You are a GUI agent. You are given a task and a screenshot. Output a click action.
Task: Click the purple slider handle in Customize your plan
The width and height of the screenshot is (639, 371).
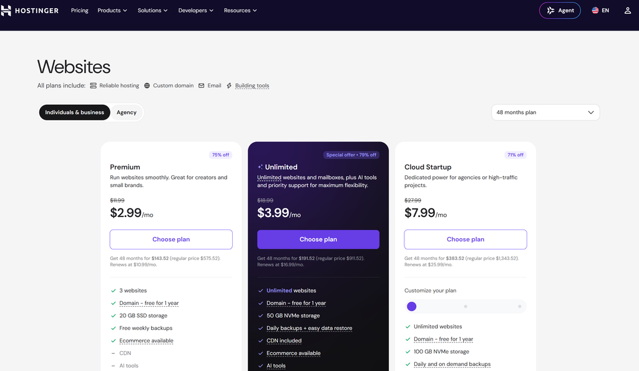(412, 307)
